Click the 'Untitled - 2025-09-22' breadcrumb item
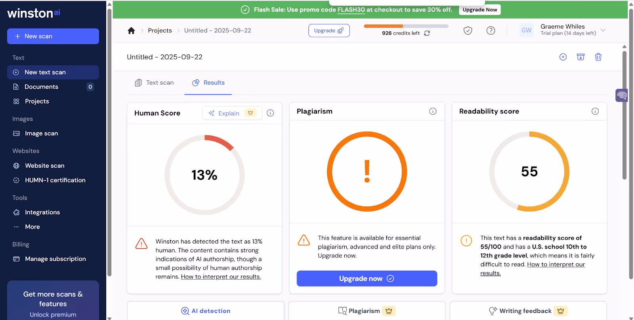The image size is (634, 320). coord(218,30)
